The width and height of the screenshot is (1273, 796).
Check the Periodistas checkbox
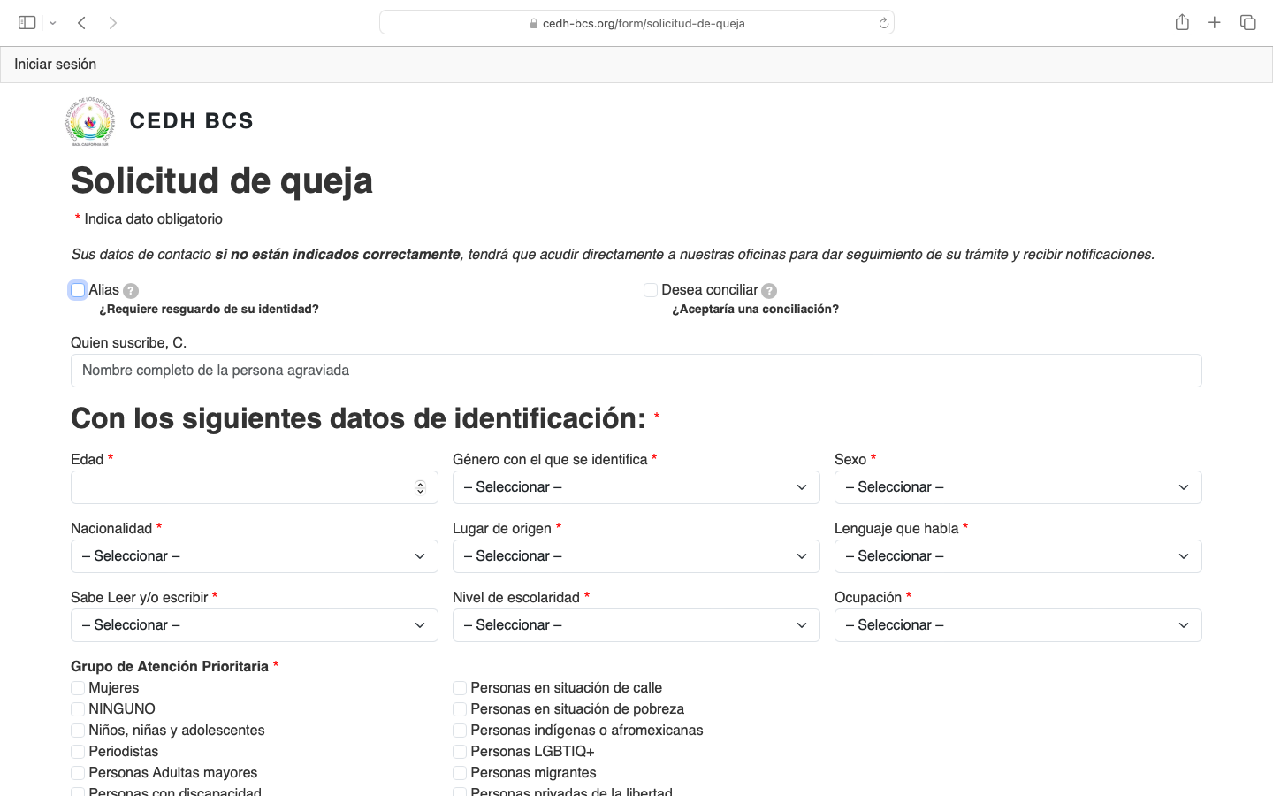78,752
